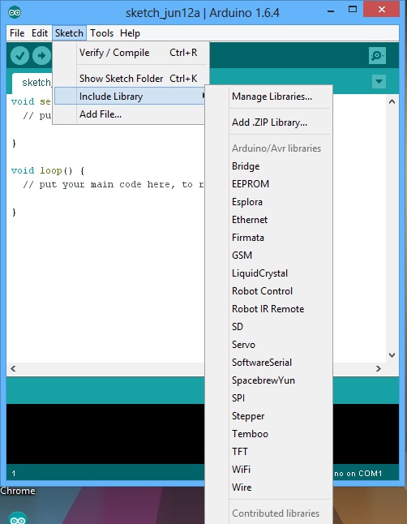Click the horizontal scroll right arrow
407x524 pixels.
click(379, 368)
